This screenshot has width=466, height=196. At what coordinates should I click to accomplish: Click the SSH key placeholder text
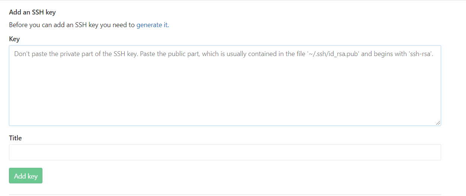tap(223, 54)
